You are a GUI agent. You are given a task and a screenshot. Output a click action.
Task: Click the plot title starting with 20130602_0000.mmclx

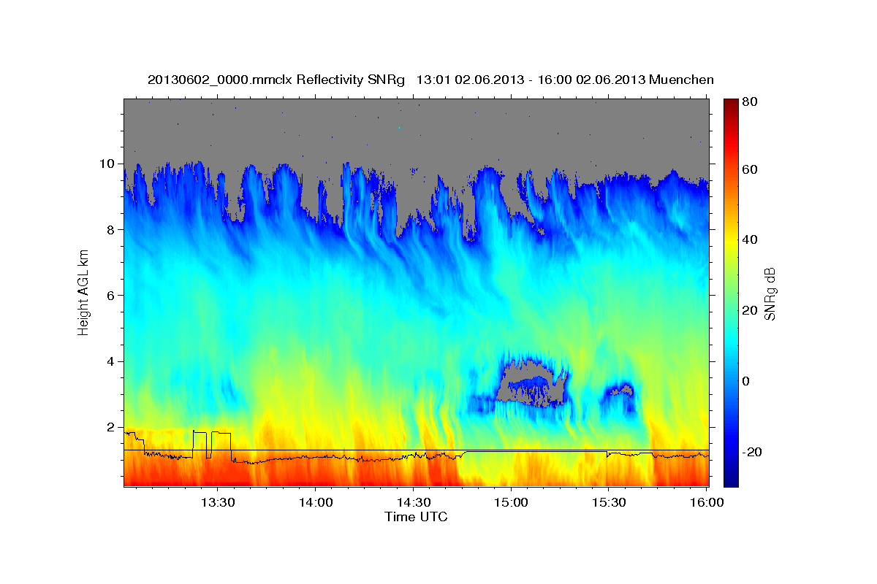point(430,80)
